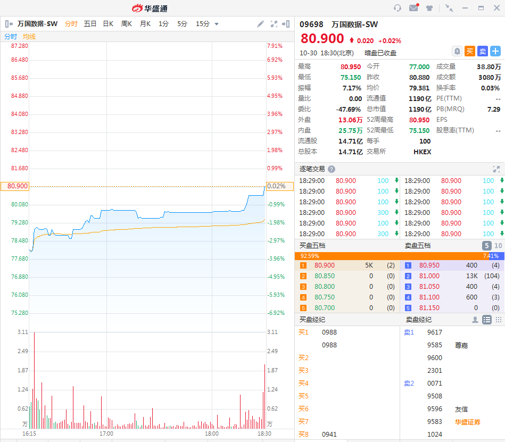
Task: Switch order book depth to 5 levels
Action: (487, 246)
